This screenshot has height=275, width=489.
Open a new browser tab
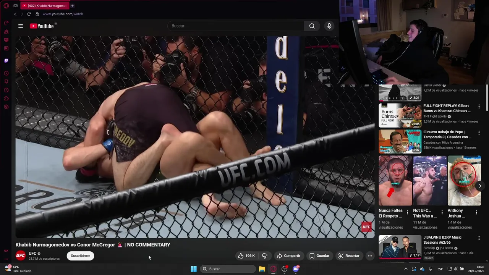click(72, 6)
